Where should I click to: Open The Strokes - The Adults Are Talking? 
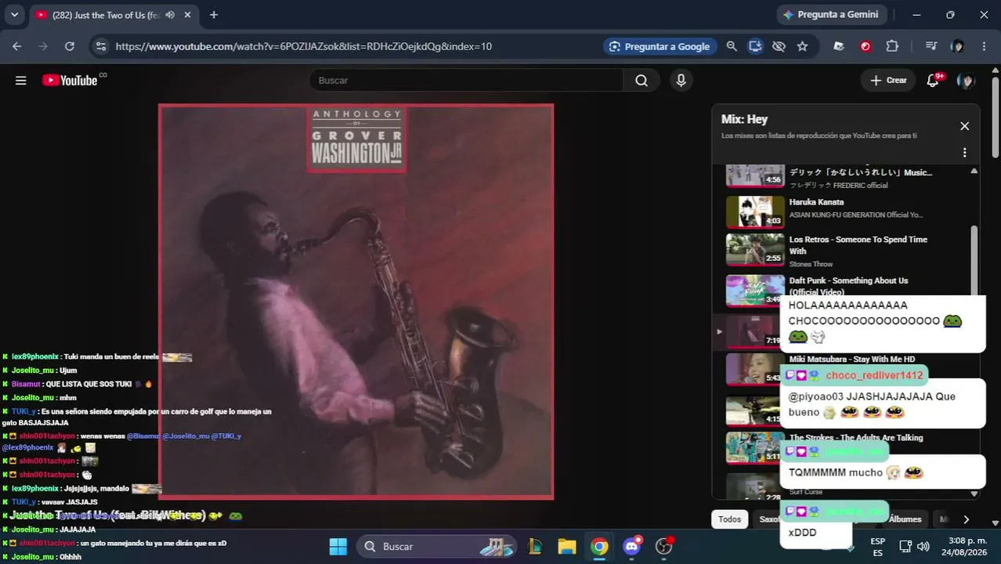tap(856, 438)
